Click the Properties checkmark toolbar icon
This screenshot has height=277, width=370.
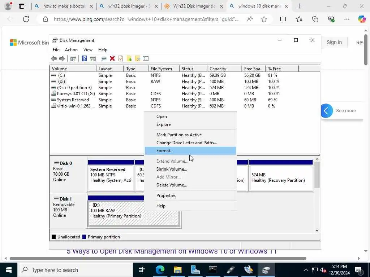121,59
